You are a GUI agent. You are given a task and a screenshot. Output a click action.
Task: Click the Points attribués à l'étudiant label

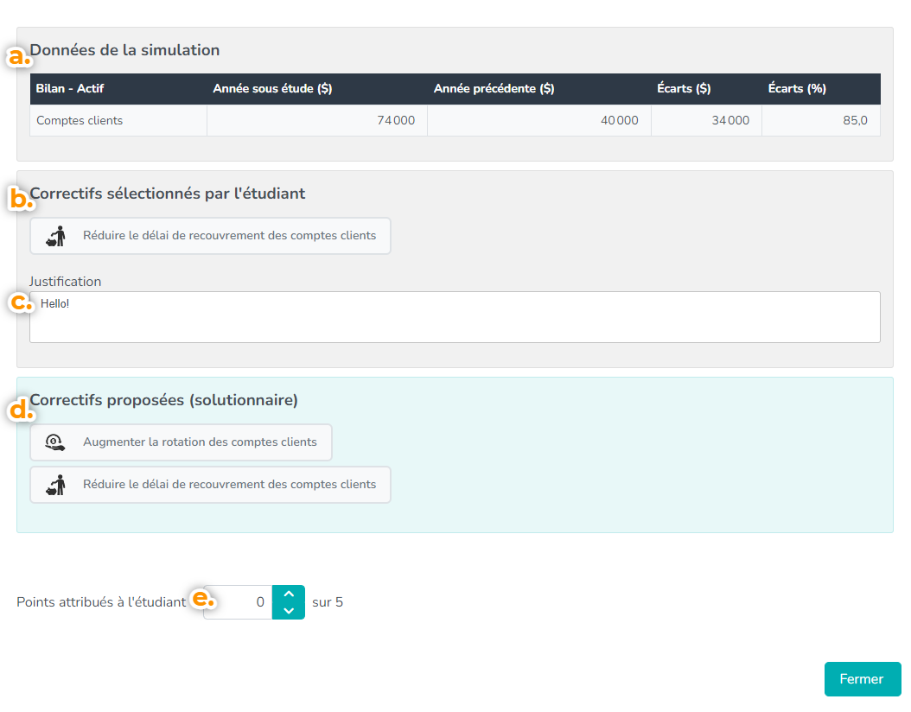(101, 602)
